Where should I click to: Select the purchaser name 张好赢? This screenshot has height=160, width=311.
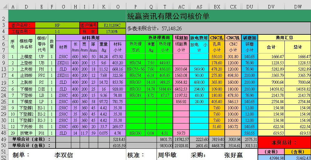(x=233, y=155)
